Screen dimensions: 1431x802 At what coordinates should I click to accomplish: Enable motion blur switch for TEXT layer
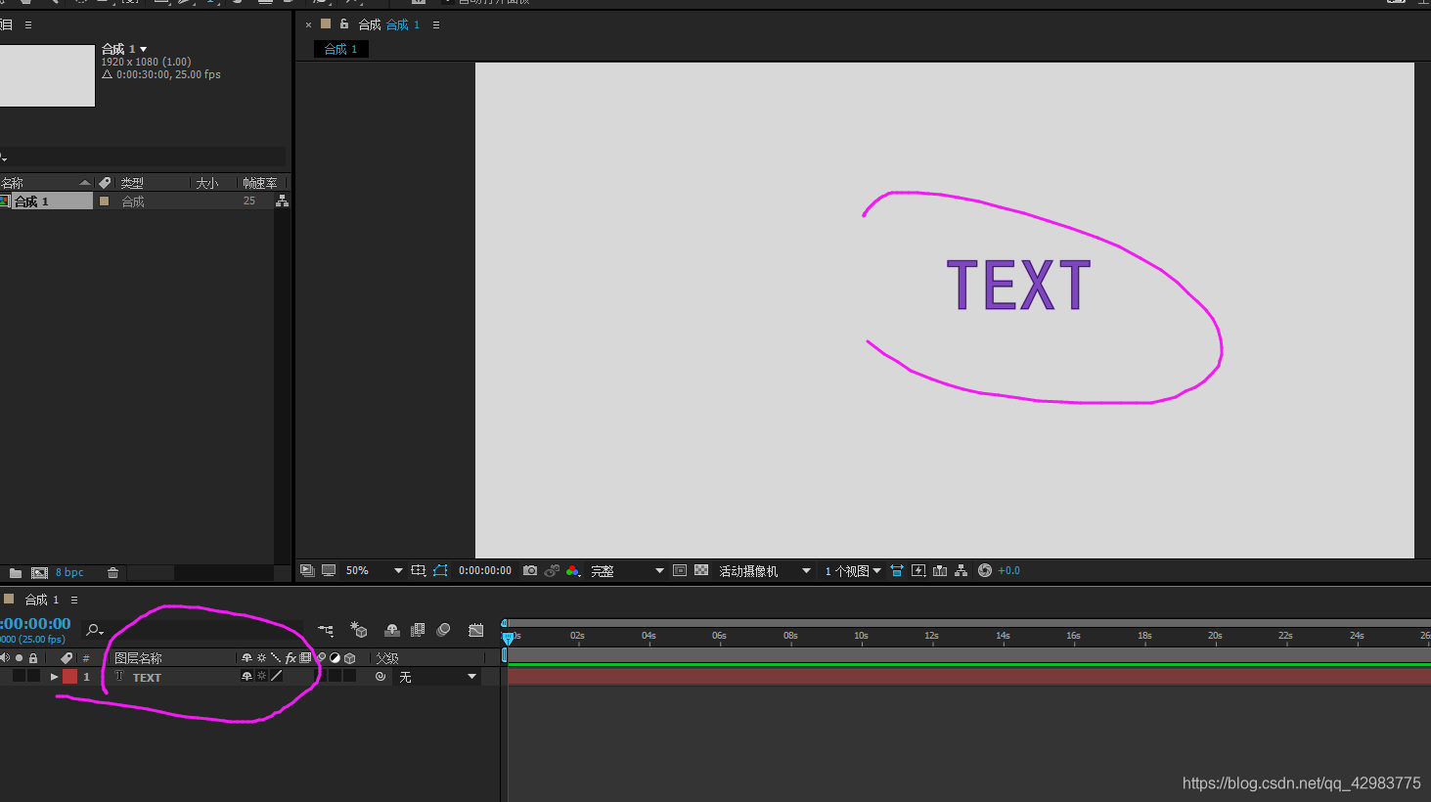(320, 677)
